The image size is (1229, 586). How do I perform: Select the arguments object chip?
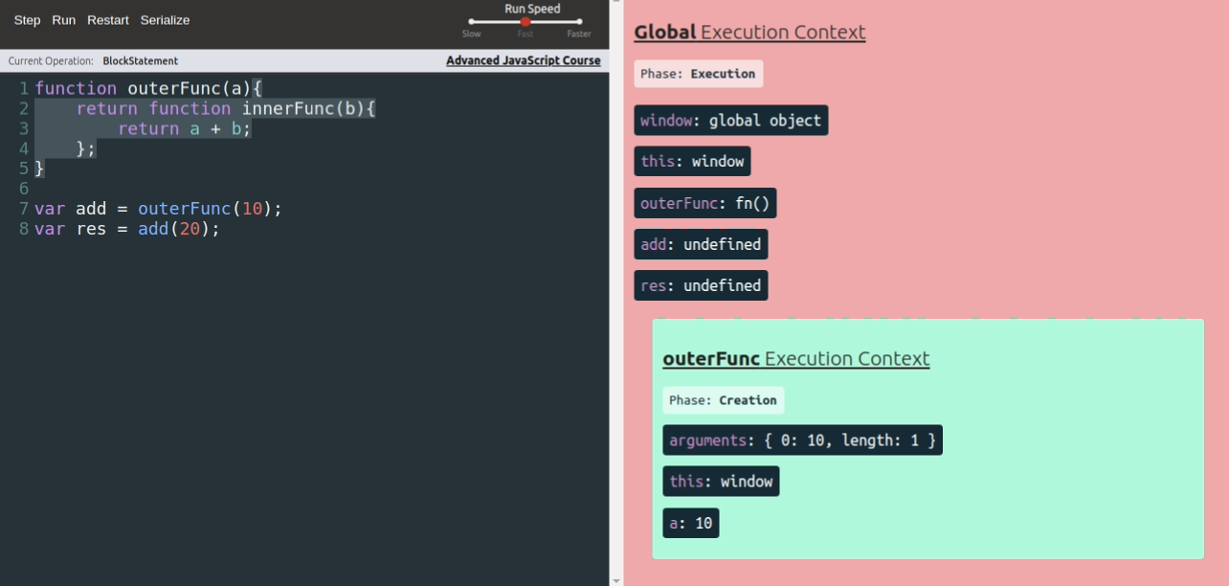click(802, 440)
